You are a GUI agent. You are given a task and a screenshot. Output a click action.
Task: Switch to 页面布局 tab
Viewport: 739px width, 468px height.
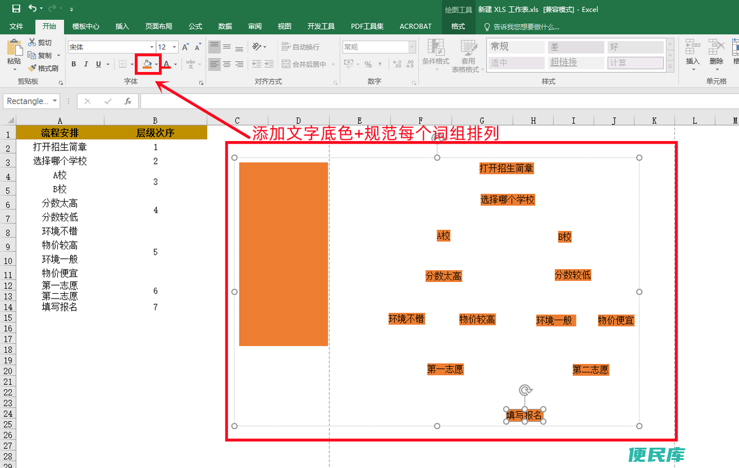pos(159,26)
